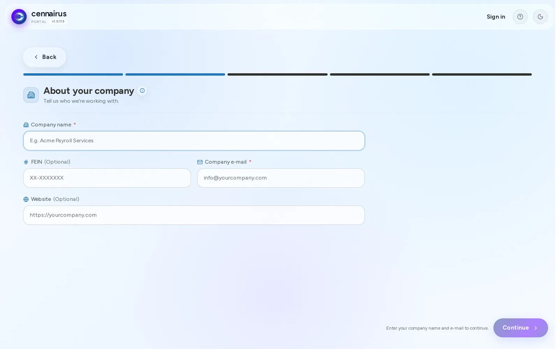Click the PORTAL label under the brand name

[x=39, y=22]
